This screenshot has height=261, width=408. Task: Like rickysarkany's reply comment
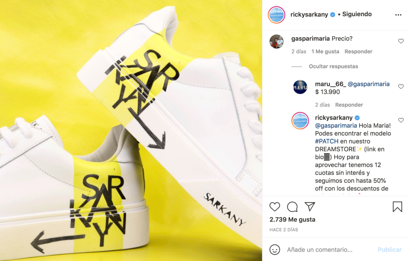point(401,120)
